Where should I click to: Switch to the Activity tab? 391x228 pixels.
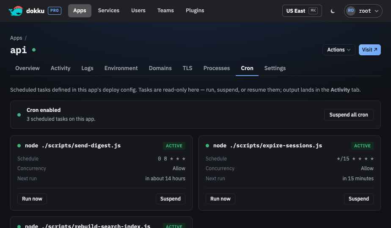coord(61,68)
